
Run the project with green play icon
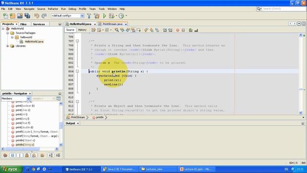105,16
